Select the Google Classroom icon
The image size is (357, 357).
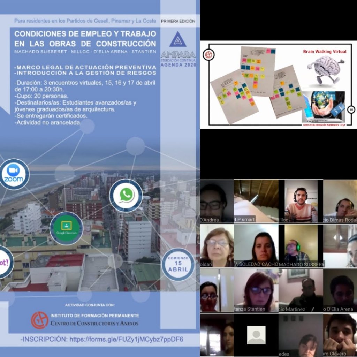66,228
